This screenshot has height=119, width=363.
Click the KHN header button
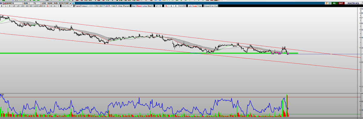(x=50, y=3)
